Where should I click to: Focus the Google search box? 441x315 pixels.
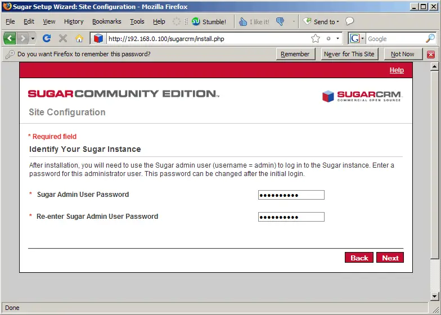point(395,38)
